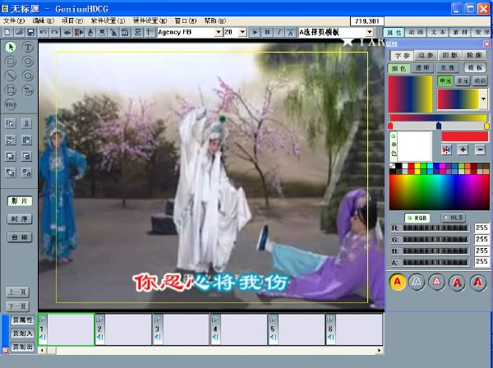
Task: Click the 时序 button
Action: [x=20, y=219]
